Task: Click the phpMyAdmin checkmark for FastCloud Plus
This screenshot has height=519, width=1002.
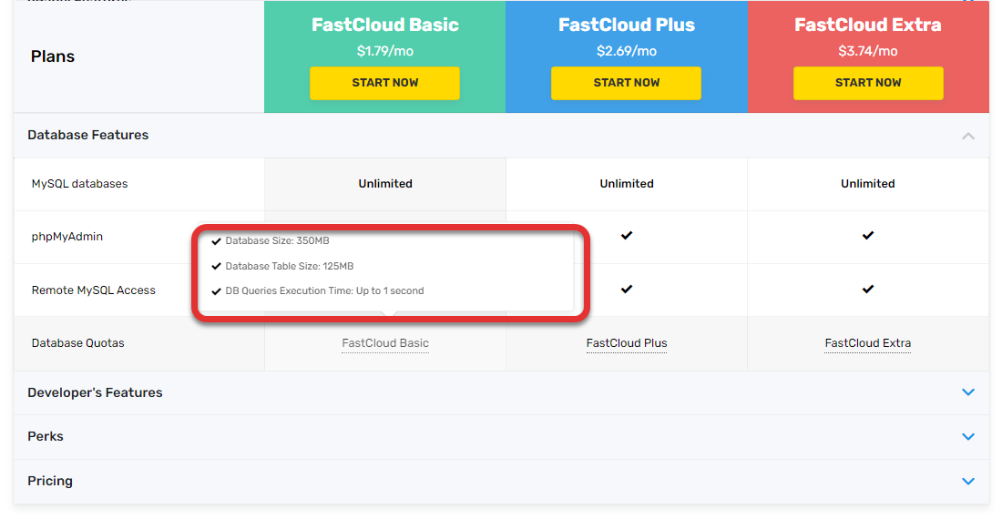Action: point(627,236)
